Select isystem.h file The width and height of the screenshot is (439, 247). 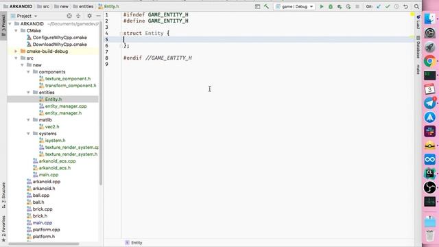(55, 140)
